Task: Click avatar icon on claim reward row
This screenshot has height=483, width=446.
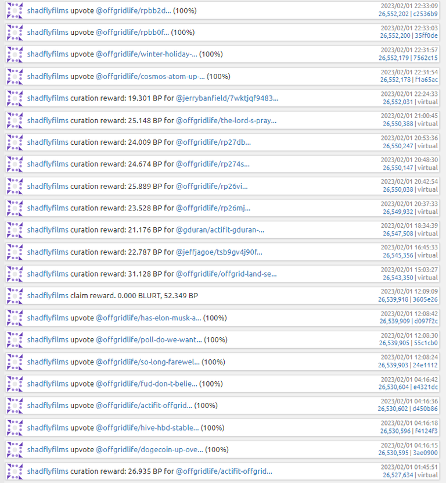Action: [x=15, y=296]
